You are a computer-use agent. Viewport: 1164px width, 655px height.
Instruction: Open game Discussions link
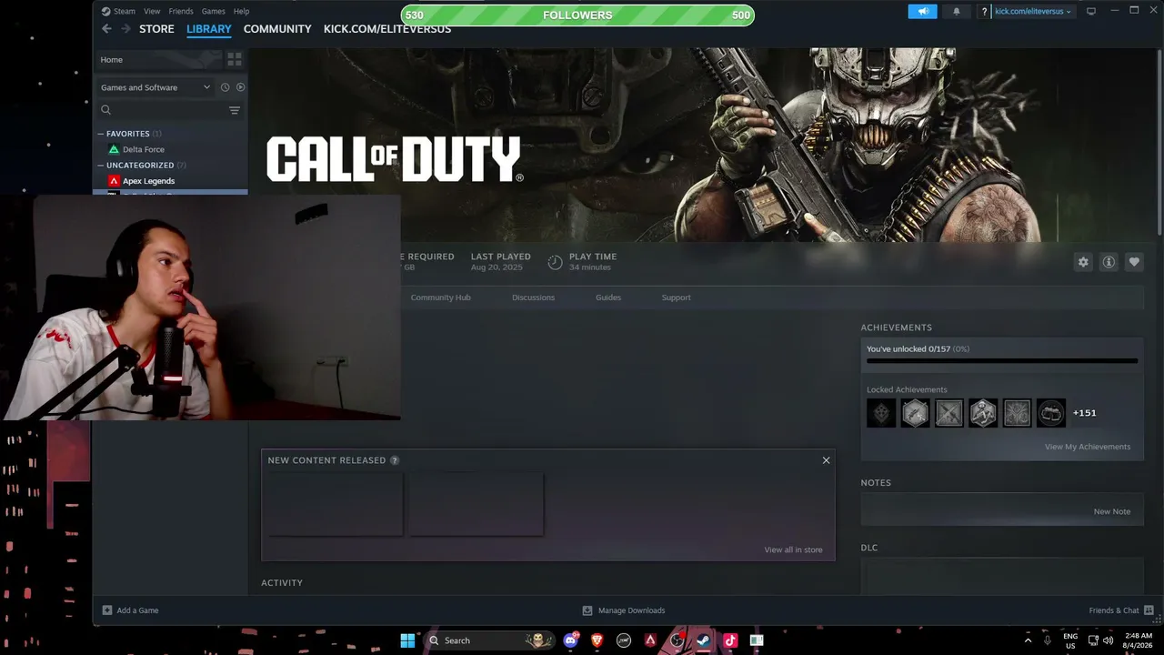(x=533, y=297)
